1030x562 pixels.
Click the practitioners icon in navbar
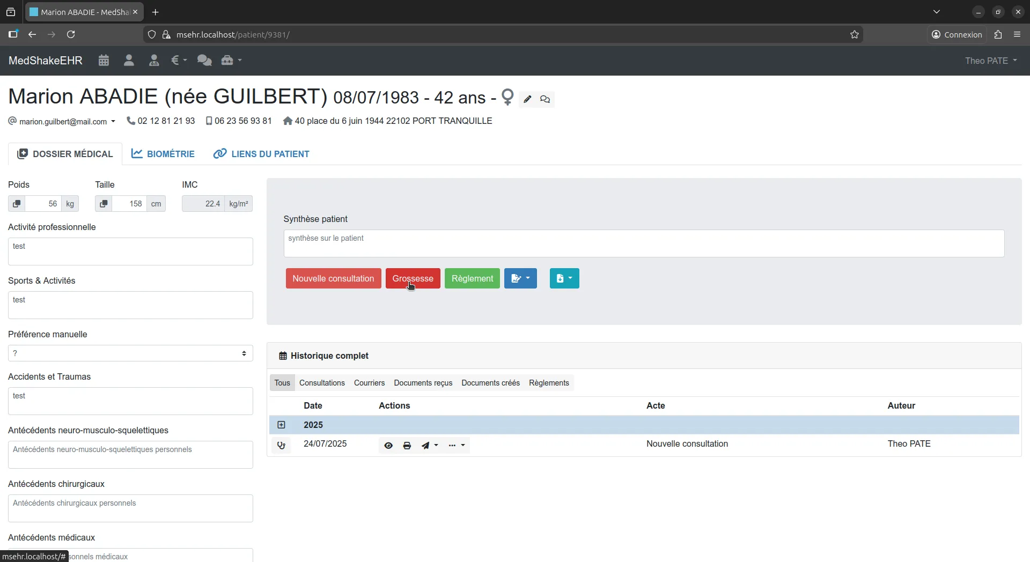(154, 61)
